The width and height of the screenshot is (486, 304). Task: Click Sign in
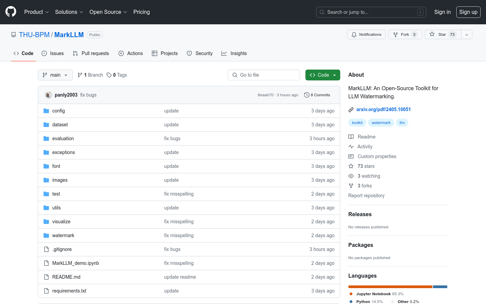[x=442, y=12]
